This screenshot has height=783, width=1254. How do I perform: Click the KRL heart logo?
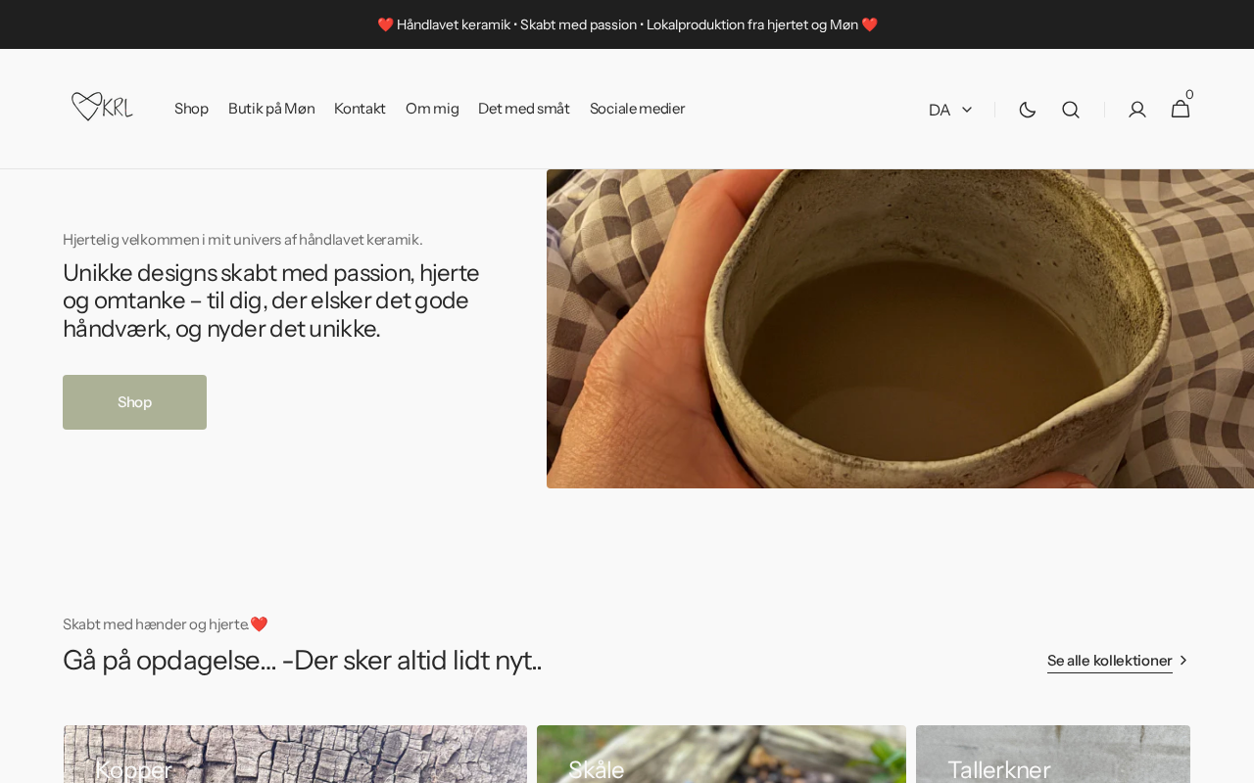point(102,107)
